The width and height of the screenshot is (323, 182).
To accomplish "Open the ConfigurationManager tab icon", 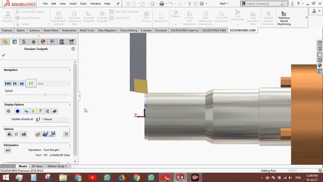I will click(24, 42).
